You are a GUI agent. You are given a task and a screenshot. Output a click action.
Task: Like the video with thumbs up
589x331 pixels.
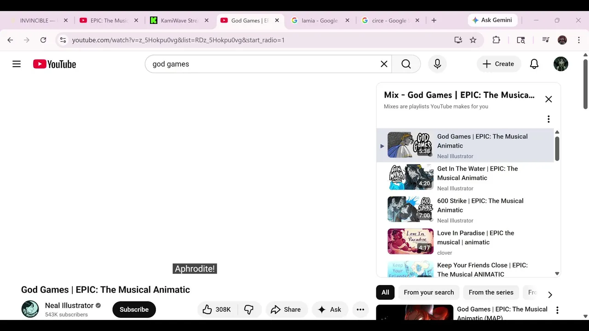[217, 309]
